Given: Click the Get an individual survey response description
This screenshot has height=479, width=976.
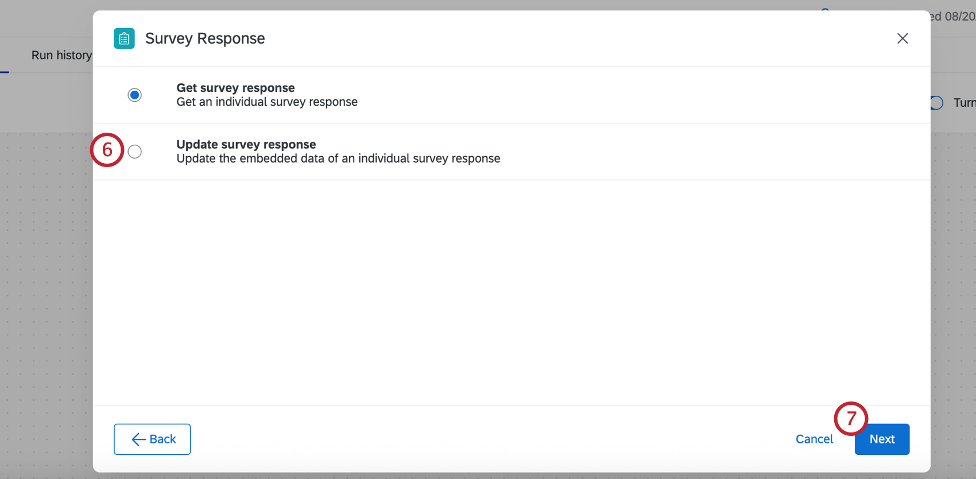Looking at the screenshot, I should pos(267,102).
